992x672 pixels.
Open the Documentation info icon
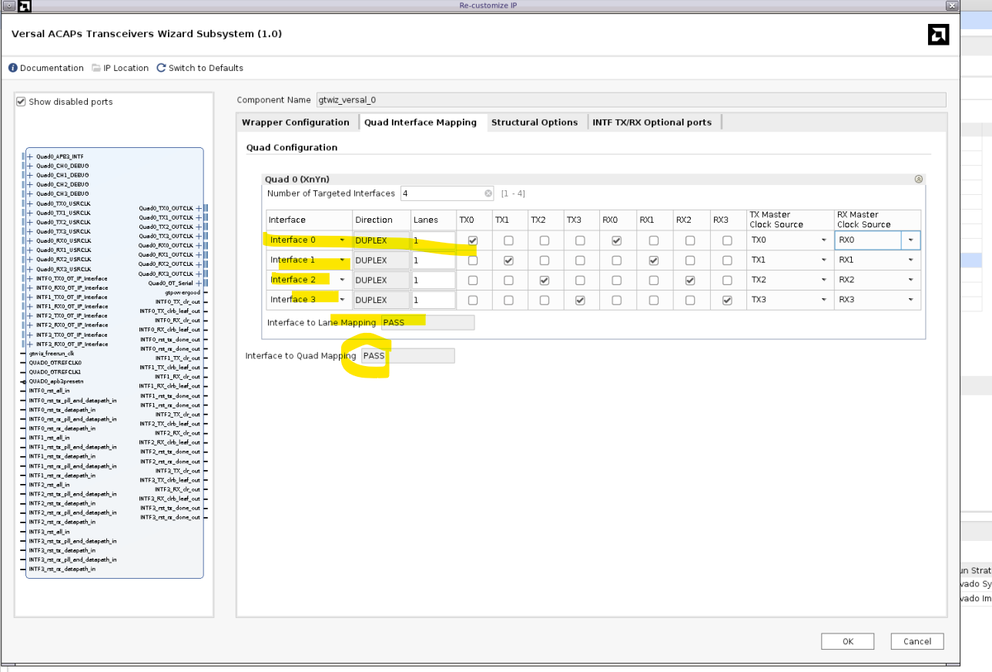(x=13, y=68)
